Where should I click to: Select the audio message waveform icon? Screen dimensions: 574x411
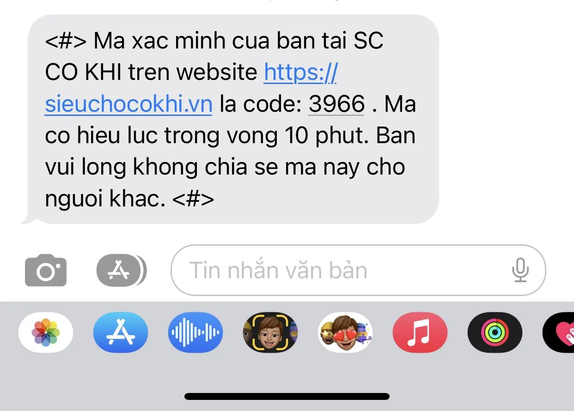195,332
